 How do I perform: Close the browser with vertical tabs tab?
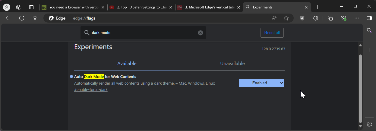(103, 7)
